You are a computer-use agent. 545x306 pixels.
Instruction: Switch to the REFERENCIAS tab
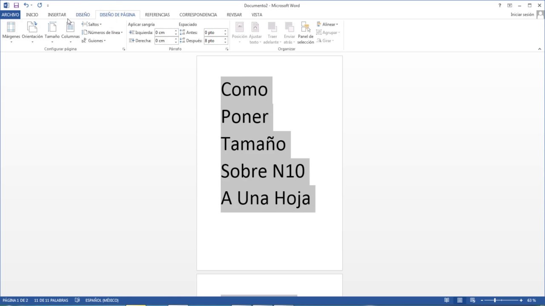tap(157, 14)
